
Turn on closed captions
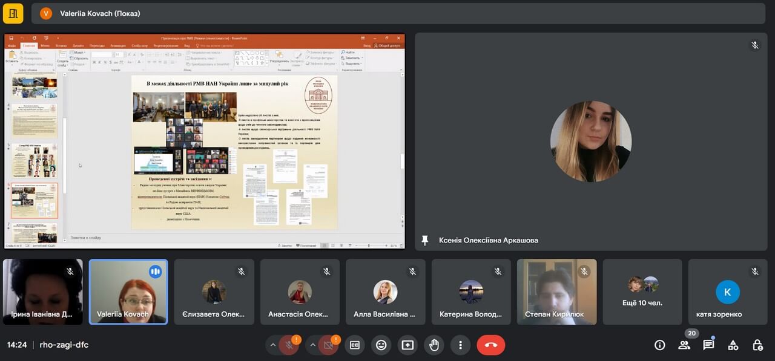355,345
